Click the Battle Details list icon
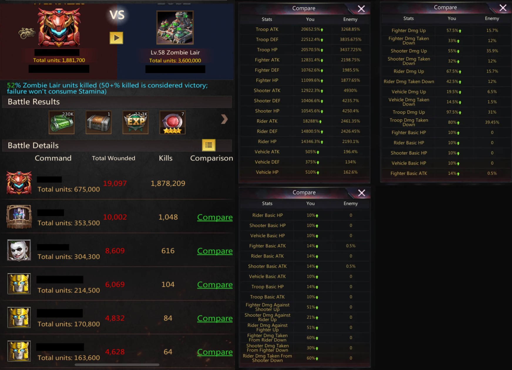This screenshot has width=512, height=370. tap(209, 145)
